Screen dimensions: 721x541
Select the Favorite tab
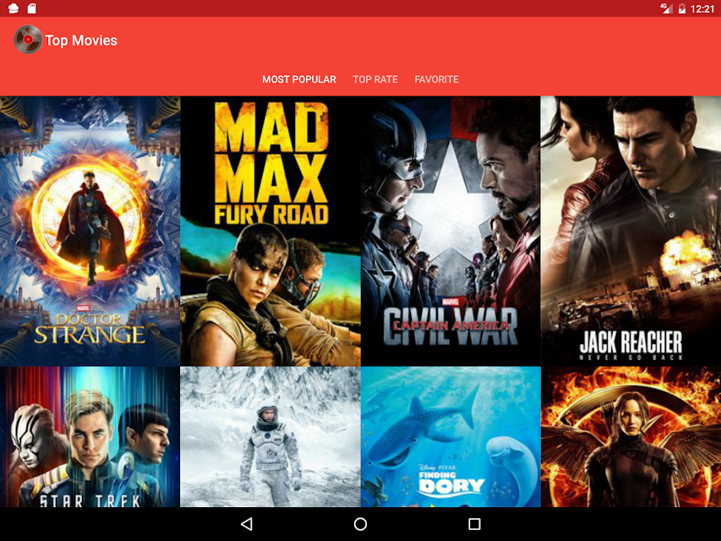pos(436,79)
